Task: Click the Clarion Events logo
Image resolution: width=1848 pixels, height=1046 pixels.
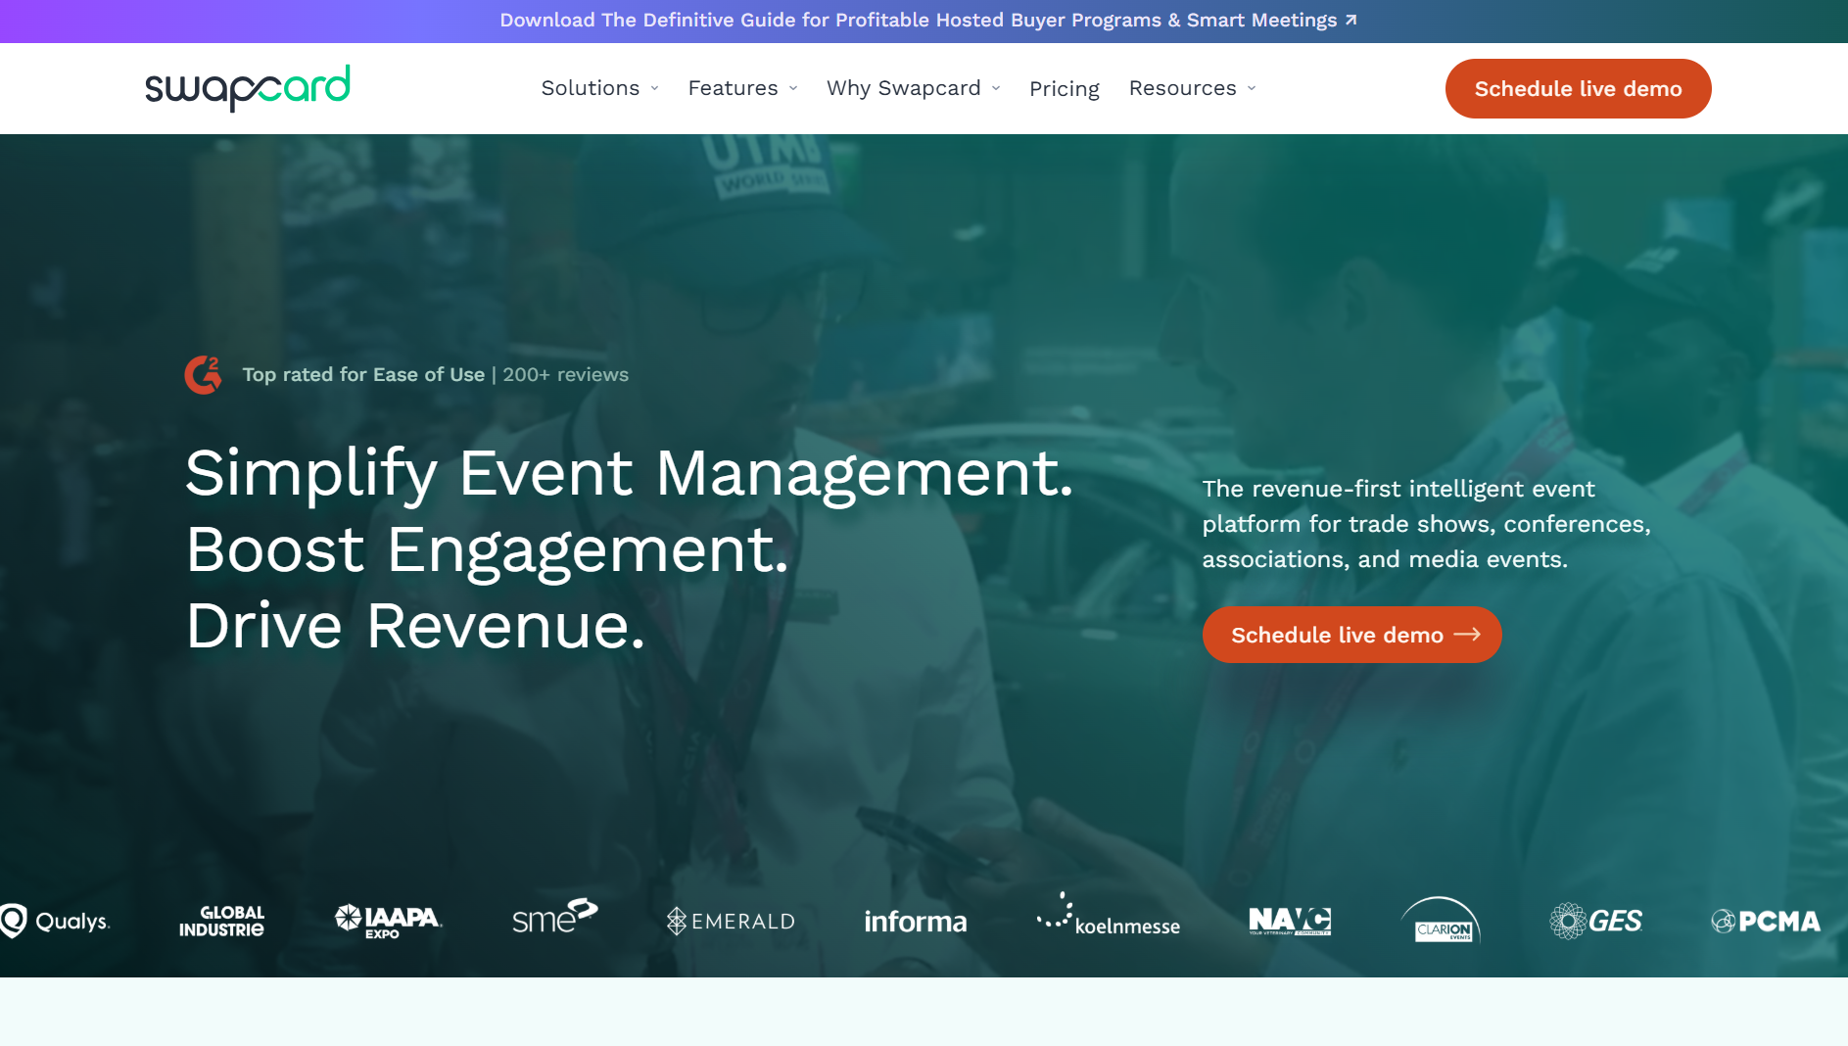Action: pos(1441,920)
